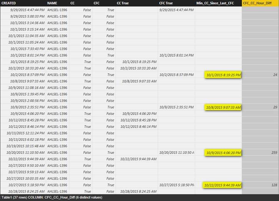This screenshot has width=279, height=201.
Task: Click CC True cell 10/8/2015 9:07:33 AM
Action: 139,81
